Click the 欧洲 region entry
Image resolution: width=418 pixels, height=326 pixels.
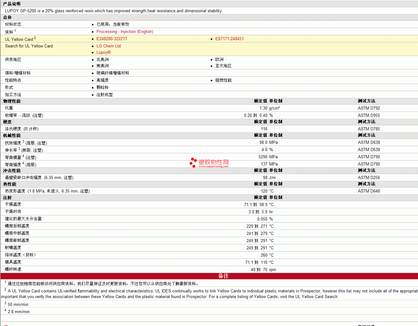(220, 60)
